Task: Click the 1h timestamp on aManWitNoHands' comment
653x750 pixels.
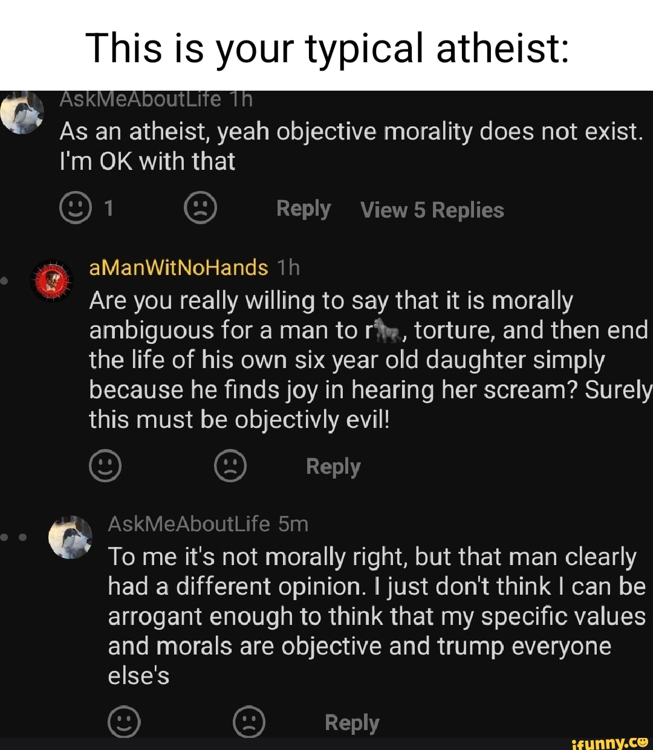Action: 288,267
